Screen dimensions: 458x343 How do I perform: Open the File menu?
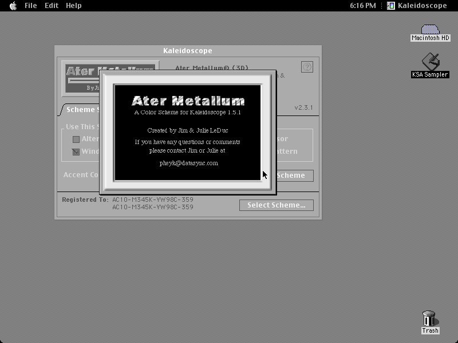tap(31, 6)
